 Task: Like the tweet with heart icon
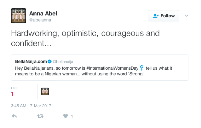point(66,116)
